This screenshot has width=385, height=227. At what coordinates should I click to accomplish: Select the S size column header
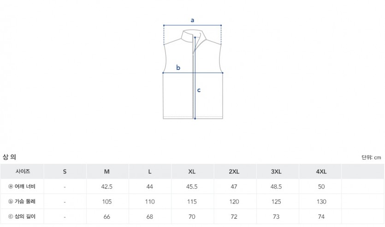(x=65, y=172)
